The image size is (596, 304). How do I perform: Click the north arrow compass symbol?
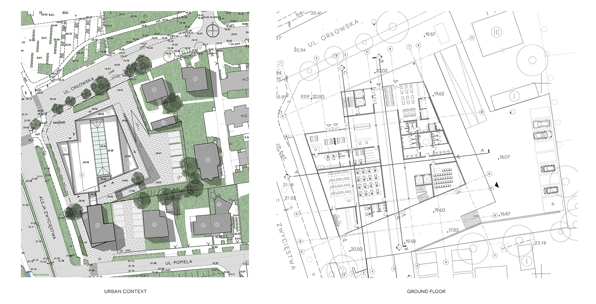(x=213, y=31)
